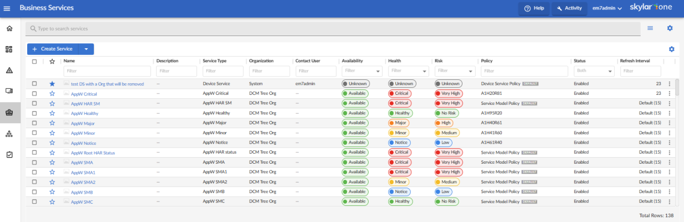Check the select-all header checkbox
The height and width of the screenshot is (222, 684).
(x=34, y=62)
